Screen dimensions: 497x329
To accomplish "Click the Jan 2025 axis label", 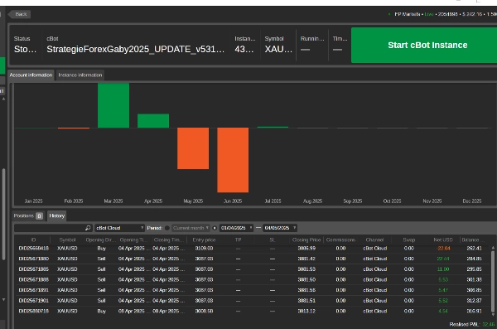I will point(34,201).
